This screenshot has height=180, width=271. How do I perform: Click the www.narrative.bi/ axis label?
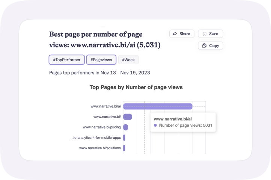(x=107, y=117)
